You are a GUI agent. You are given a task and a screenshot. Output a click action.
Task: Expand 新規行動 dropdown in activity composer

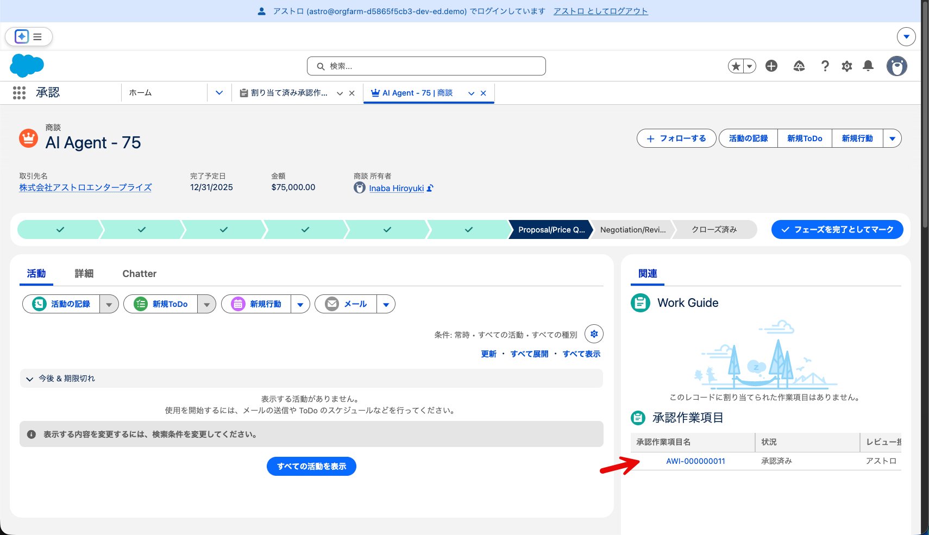[300, 304]
